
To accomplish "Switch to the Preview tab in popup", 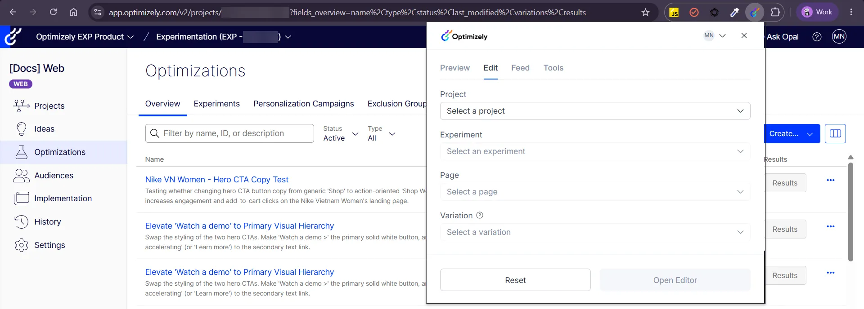I will pos(454,68).
